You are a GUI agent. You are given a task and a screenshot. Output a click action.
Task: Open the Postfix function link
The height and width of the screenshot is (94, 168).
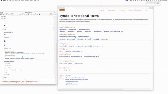(x=70, y=63)
